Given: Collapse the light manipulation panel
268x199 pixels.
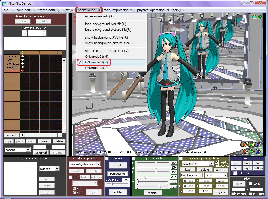Looking at the screenshot, I should [134, 159].
